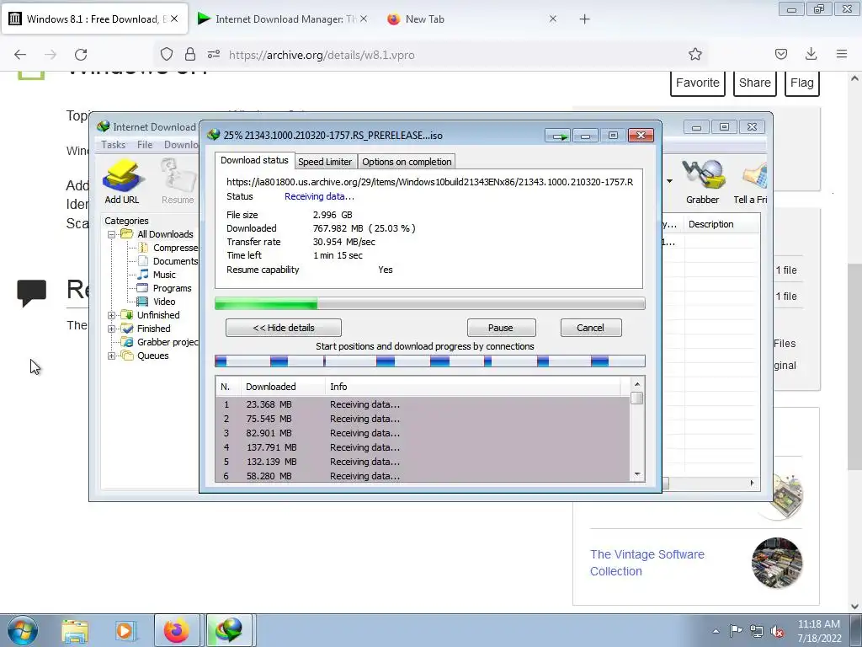Click the muted volume icon in system tray
The width and height of the screenshot is (862, 647).
[777, 631]
